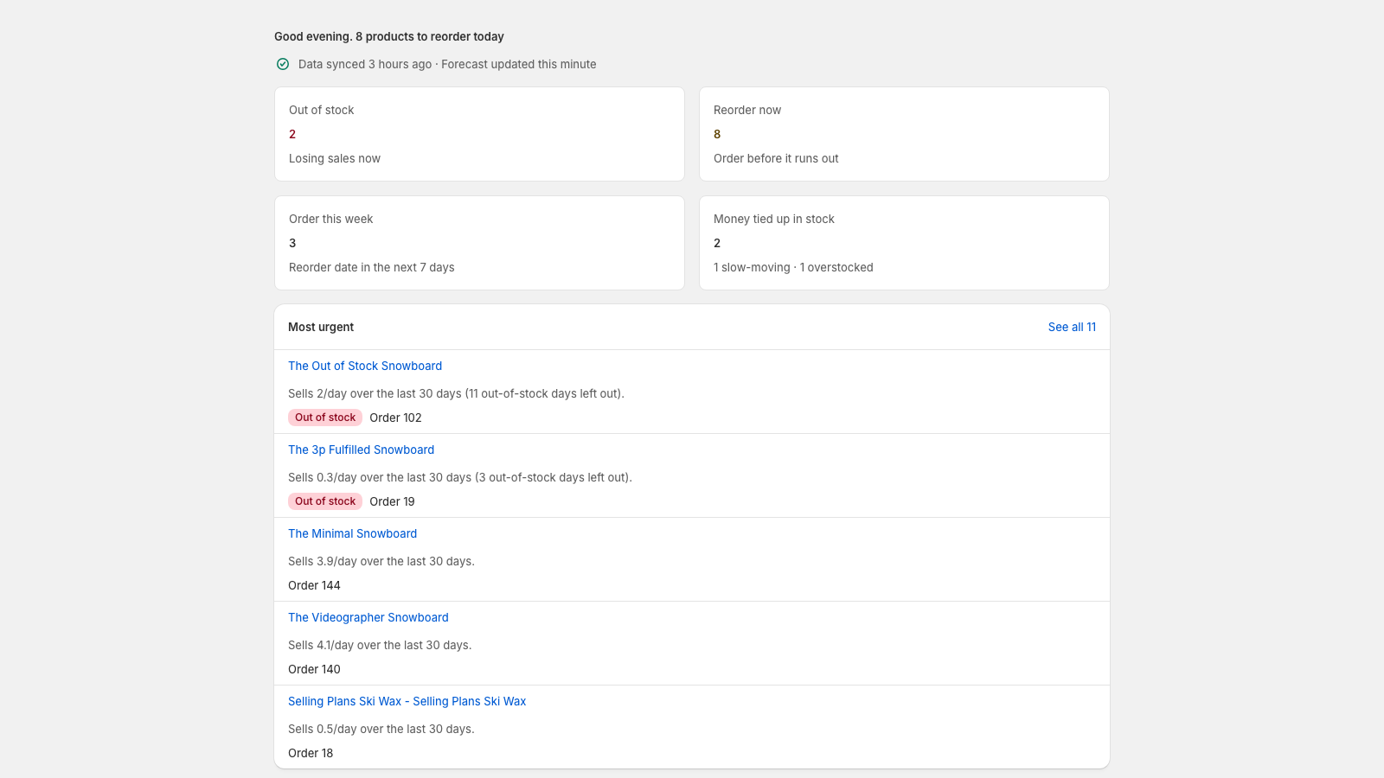The height and width of the screenshot is (778, 1384).
Task: Click 'Reorder date in the next 7 days' text
Action: [372, 267]
